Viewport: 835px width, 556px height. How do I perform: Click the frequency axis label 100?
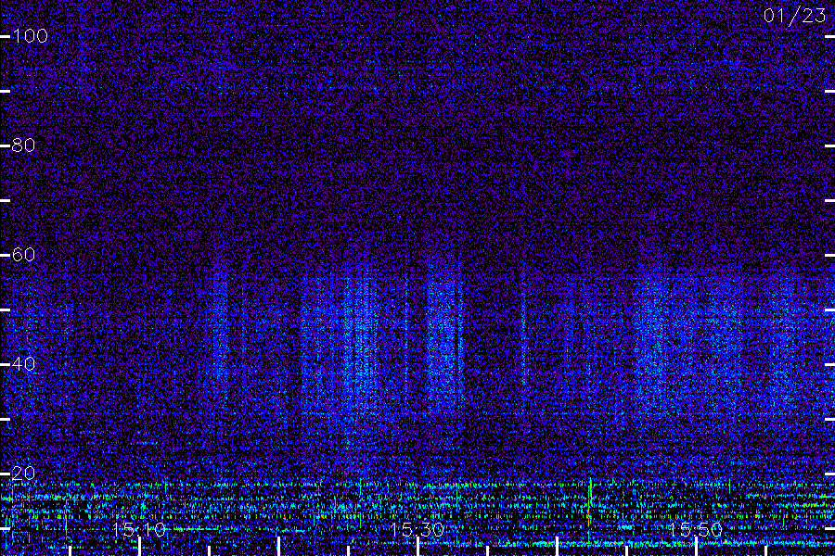pyautogui.click(x=30, y=36)
